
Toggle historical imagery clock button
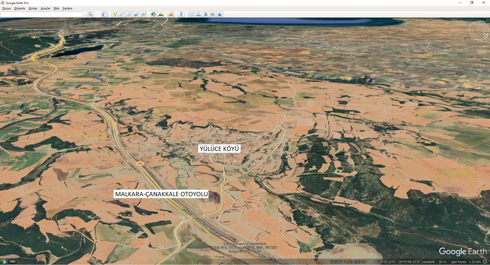tap(154, 15)
